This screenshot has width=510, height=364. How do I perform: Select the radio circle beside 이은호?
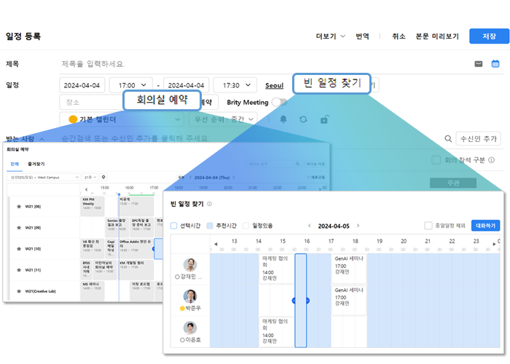point(182,340)
